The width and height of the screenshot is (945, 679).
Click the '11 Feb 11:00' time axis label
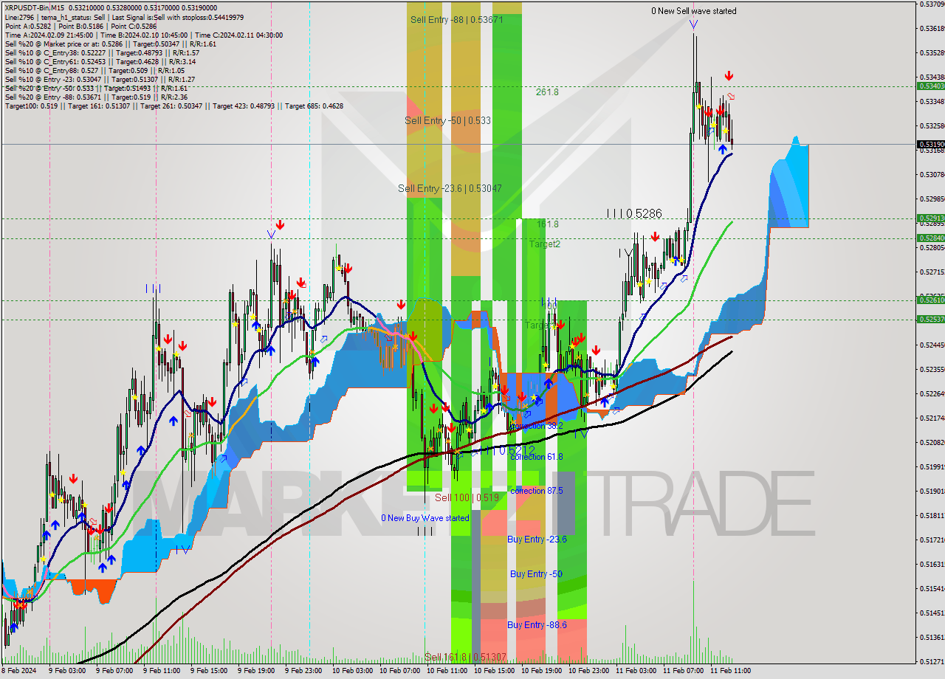(730, 672)
